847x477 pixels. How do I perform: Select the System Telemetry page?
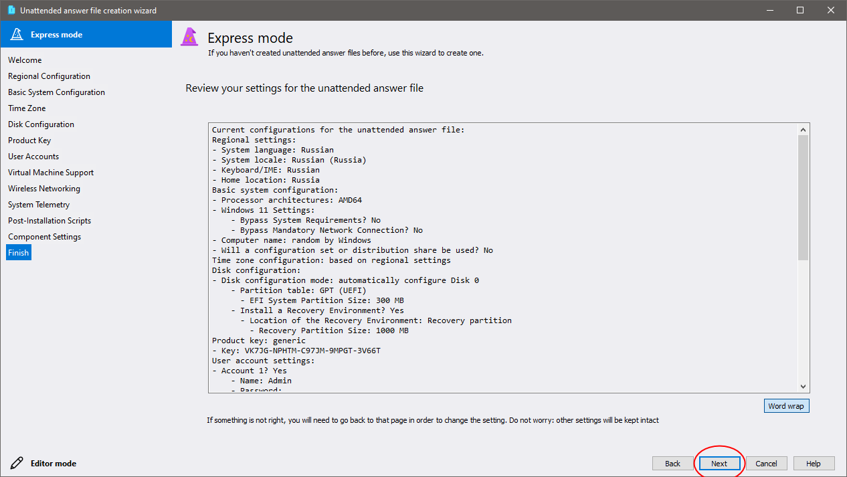pos(39,205)
